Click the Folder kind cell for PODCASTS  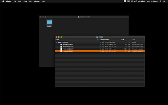coord(134,43)
